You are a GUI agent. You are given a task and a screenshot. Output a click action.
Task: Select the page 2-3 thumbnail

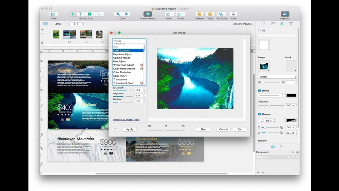point(70,34)
